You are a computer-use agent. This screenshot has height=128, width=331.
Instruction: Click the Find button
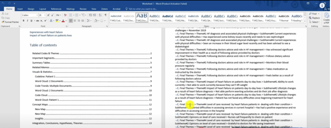(x=313, y=14)
